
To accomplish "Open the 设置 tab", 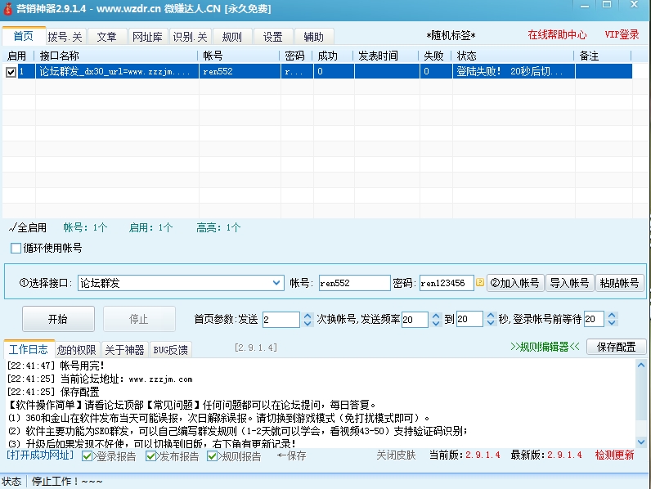I will point(273,37).
